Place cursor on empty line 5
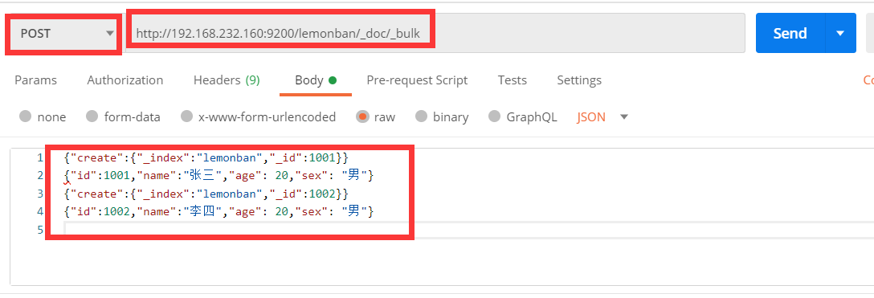Viewport: 874px width, 298px height. 468,230
